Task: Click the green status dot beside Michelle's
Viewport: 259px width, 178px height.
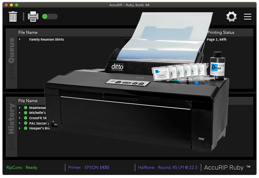Action: coord(25,113)
